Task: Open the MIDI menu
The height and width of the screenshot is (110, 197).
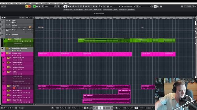Action: 18,3
